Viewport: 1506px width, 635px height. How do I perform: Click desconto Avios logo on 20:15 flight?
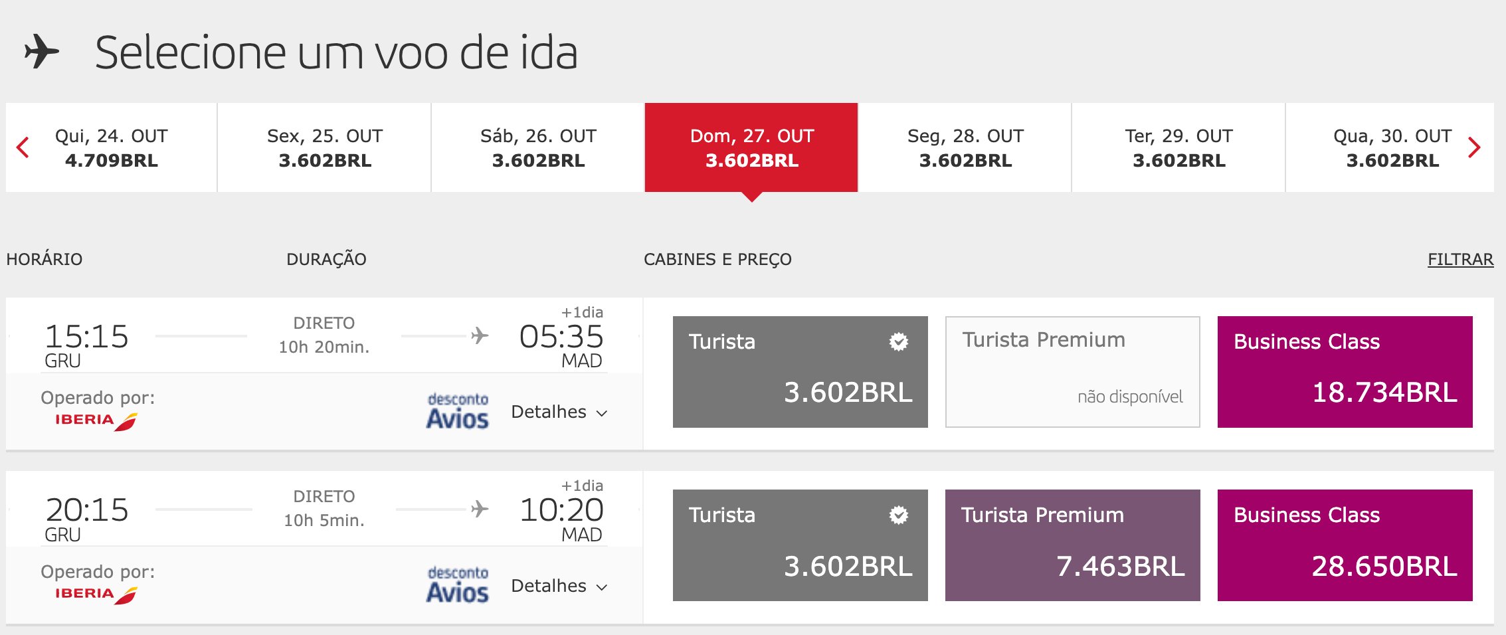coord(457,585)
